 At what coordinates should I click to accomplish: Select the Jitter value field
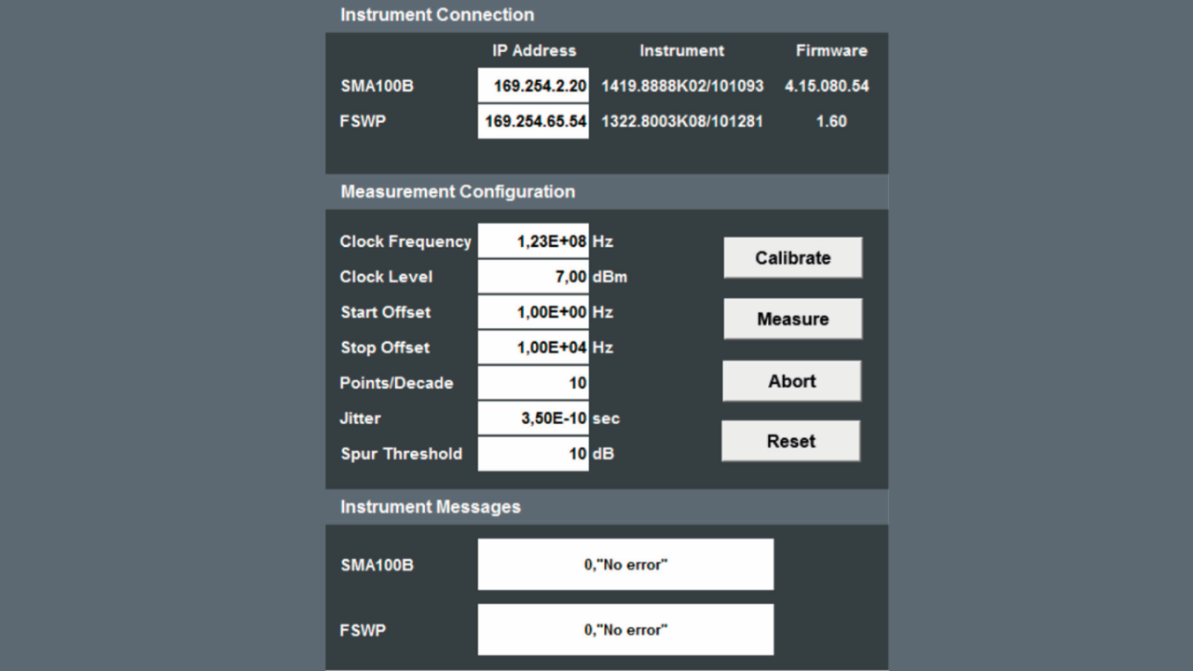coord(533,418)
